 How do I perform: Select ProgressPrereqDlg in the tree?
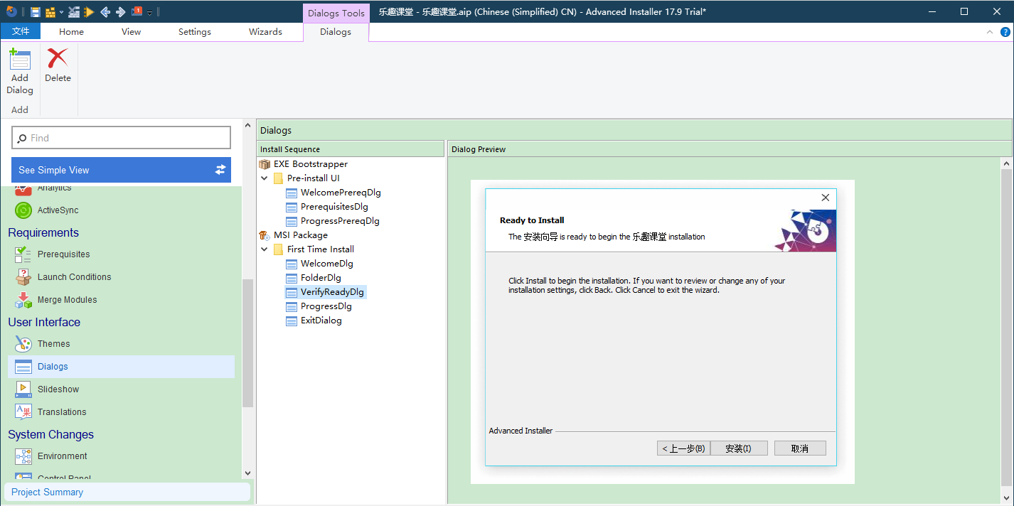point(340,221)
